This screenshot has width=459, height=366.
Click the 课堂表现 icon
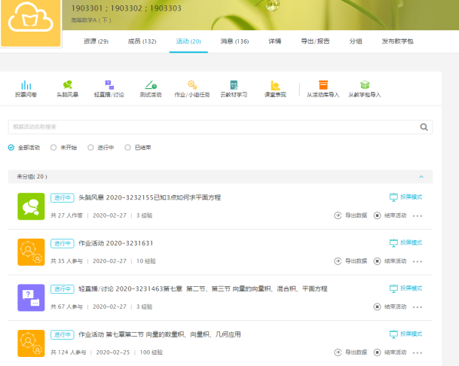pos(275,86)
